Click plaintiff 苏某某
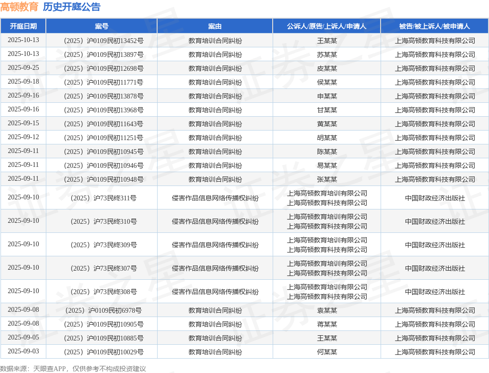 [327, 55]
